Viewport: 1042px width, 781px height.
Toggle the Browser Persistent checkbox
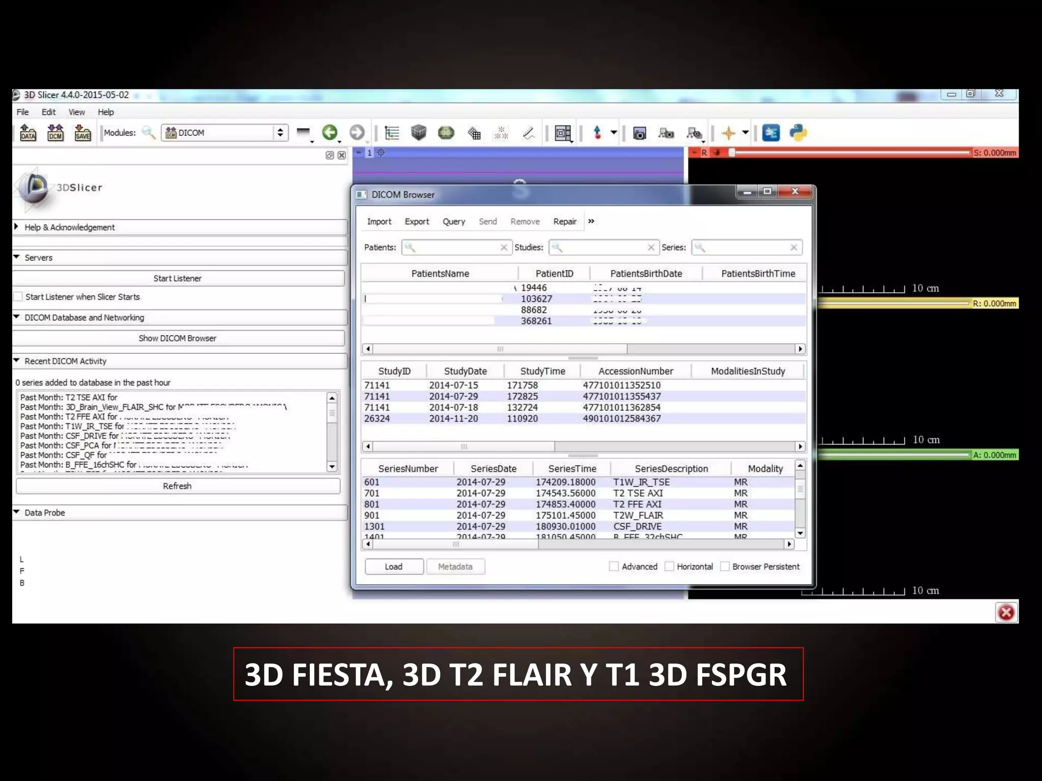coord(725,566)
